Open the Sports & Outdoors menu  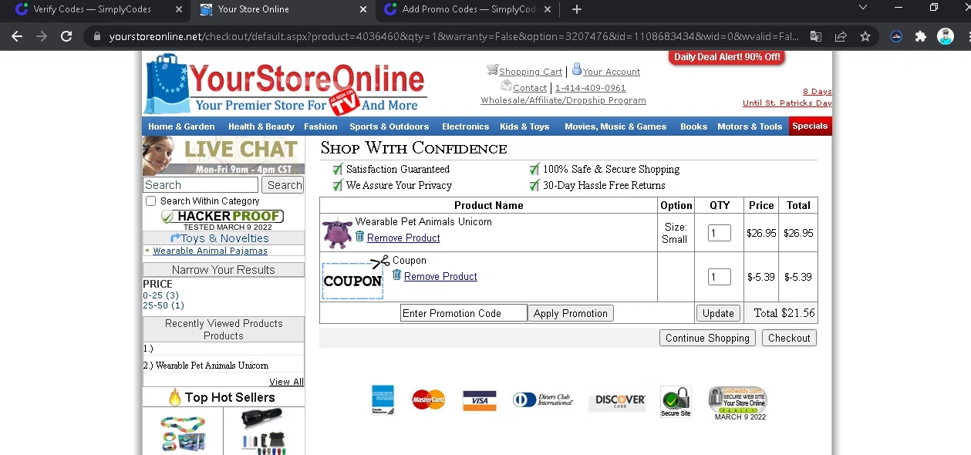[x=389, y=126]
